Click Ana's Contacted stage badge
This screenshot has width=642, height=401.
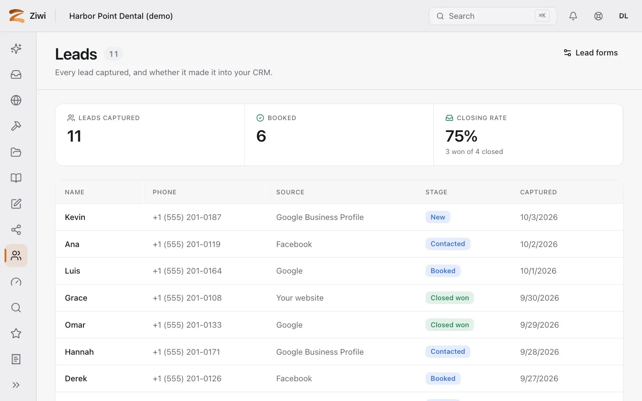(448, 244)
